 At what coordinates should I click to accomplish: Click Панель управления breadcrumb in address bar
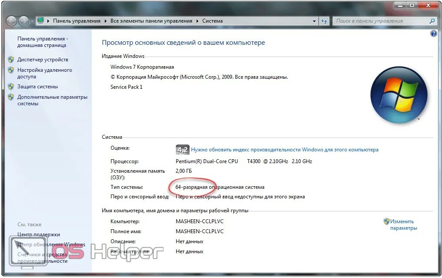pyautogui.click(x=77, y=21)
